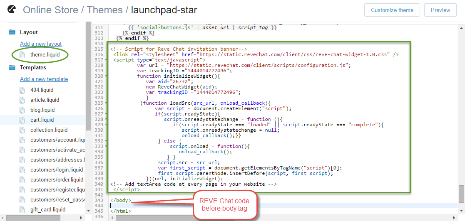This screenshot has width=465, height=221.
Task: Open the customers/activate_account template file
Action: tap(57, 150)
